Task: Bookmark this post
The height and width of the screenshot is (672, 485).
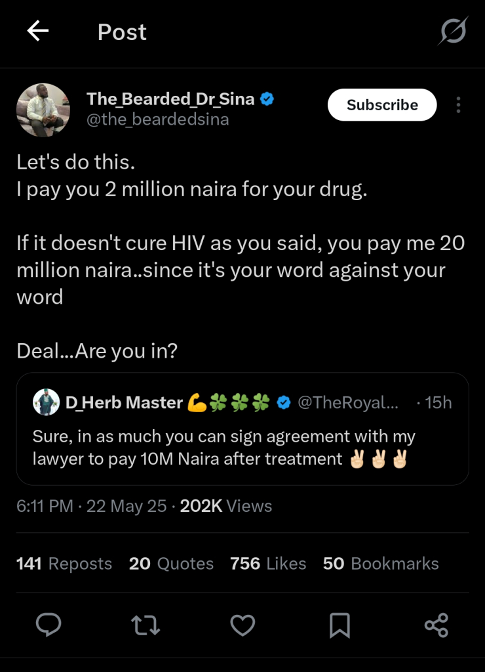Action: pos(339,624)
